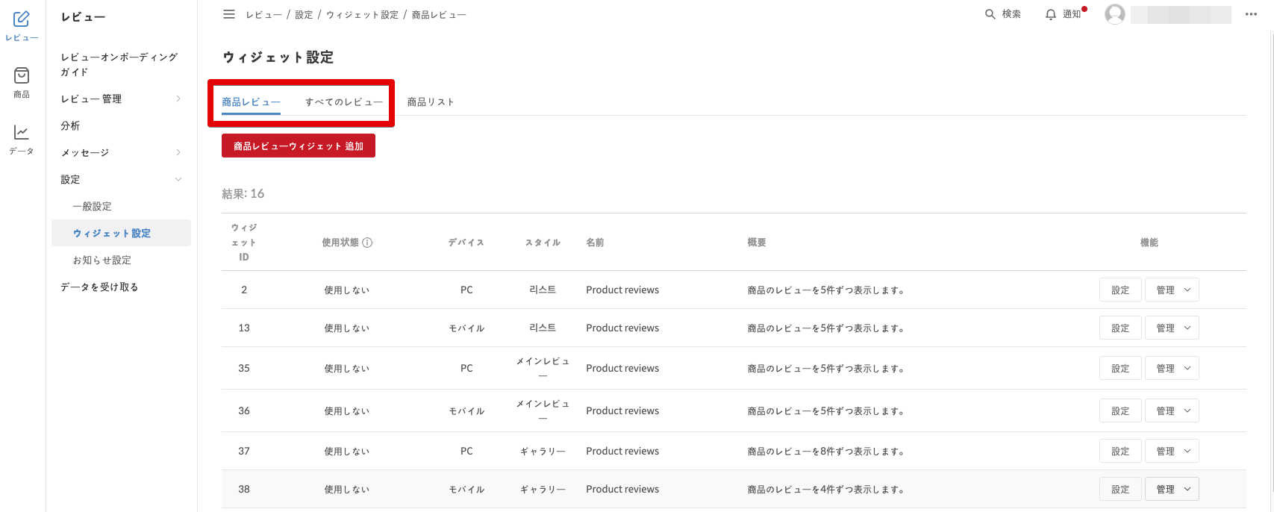The height and width of the screenshot is (512, 1274).
Task: Click 商品レビューウィジェット 追加 button
Action: pyautogui.click(x=299, y=146)
